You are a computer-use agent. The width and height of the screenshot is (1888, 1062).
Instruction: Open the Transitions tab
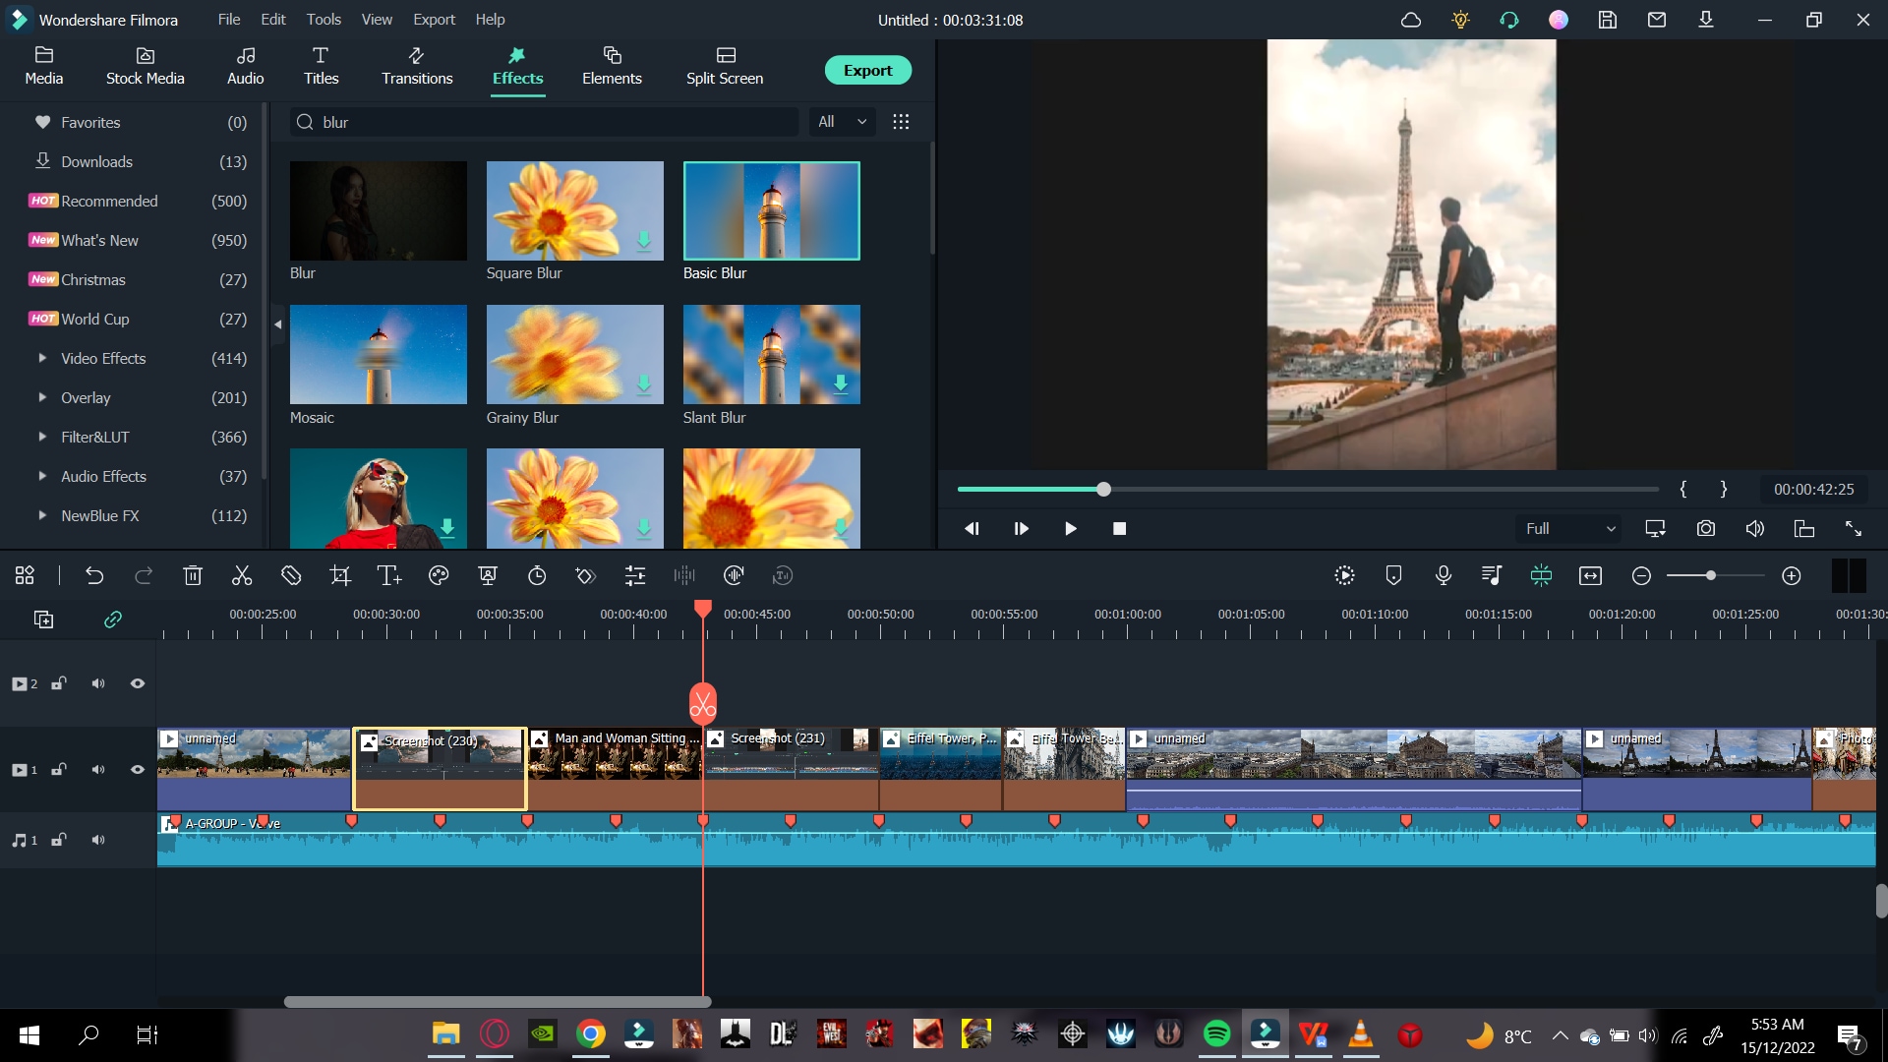pos(416,66)
